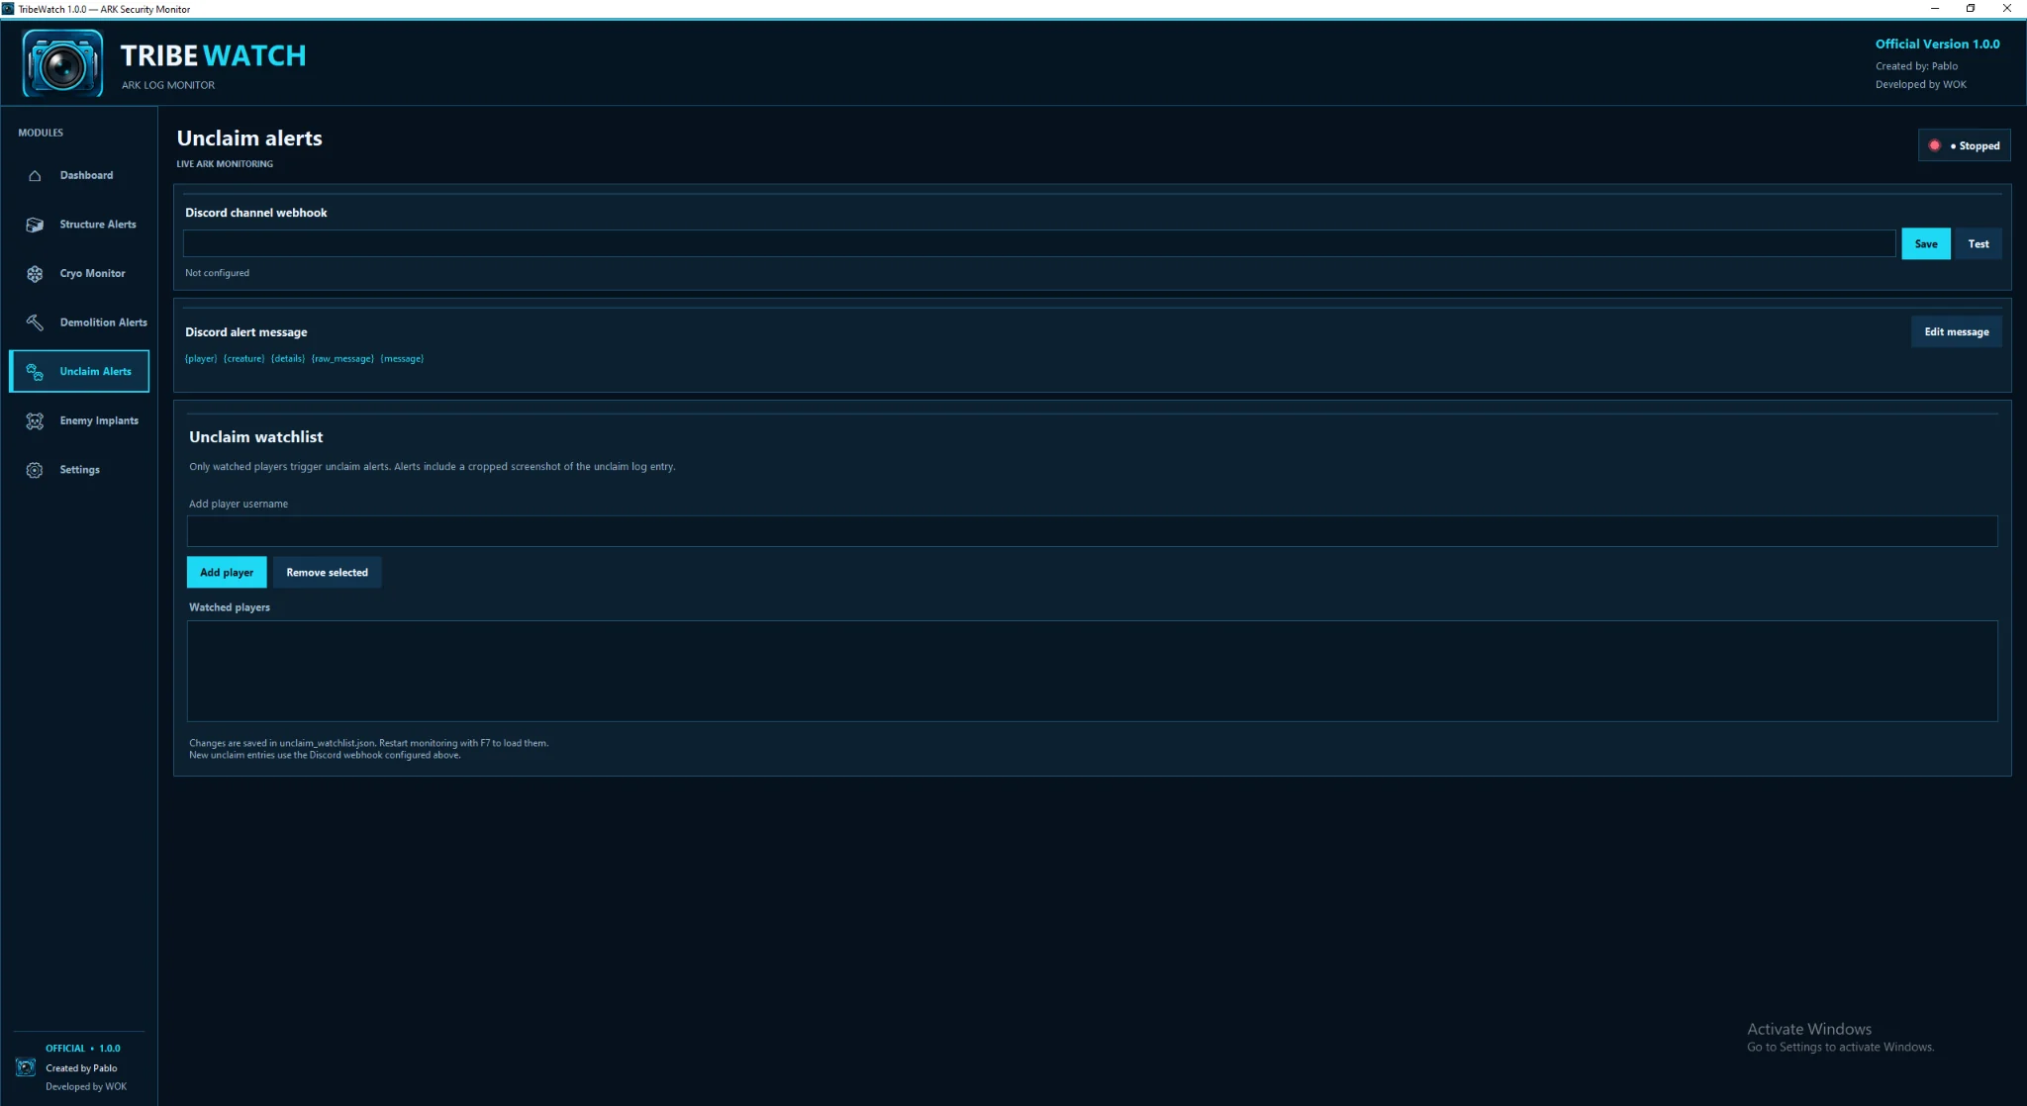Click the Unclaim watchlist heading
The height and width of the screenshot is (1106, 2027).
coord(255,437)
